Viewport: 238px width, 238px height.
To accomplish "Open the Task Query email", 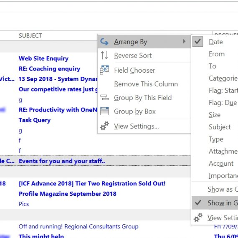I will tap(35, 120).
